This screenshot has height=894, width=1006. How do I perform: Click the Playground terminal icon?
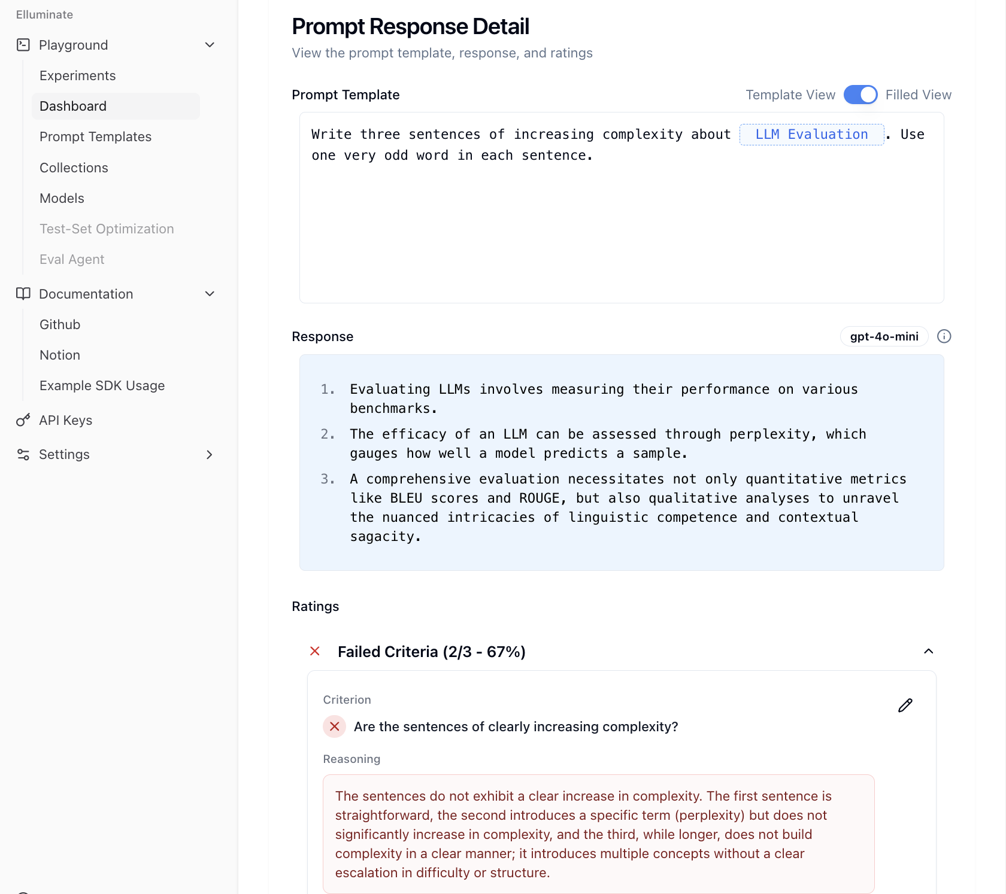[23, 45]
